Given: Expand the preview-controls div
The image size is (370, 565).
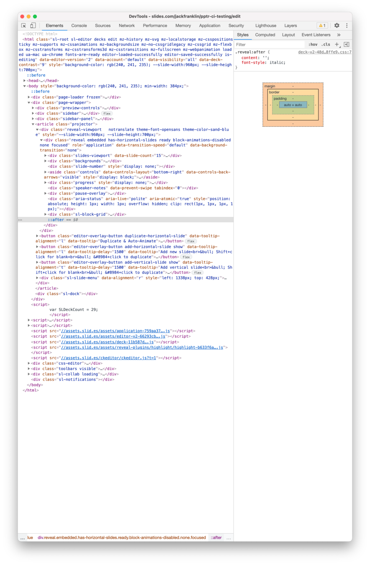Looking at the screenshot, I should pos(33,108).
